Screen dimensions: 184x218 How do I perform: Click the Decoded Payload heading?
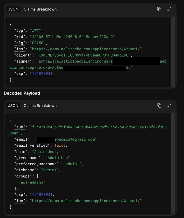[22, 93]
